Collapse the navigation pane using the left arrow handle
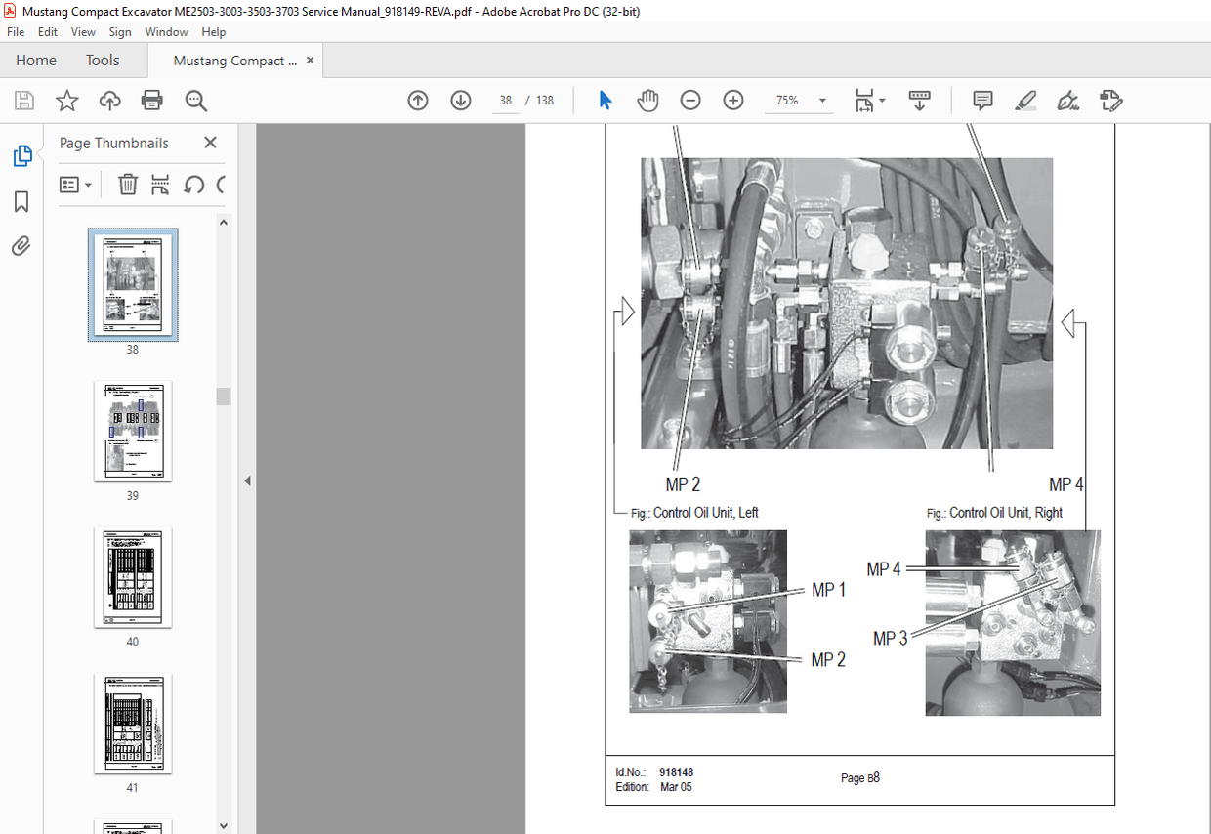This screenshot has width=1211, height=834. pyautogui.click(x=247, y=480)
